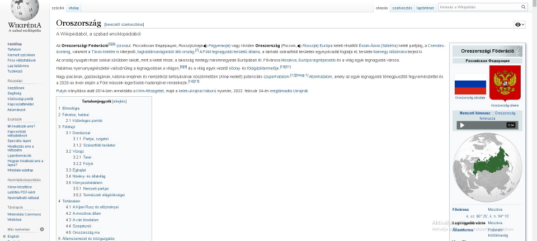Screen dimensions: 537x241
Task: Open the Russian coat of arms image
Action: point(505,83)
